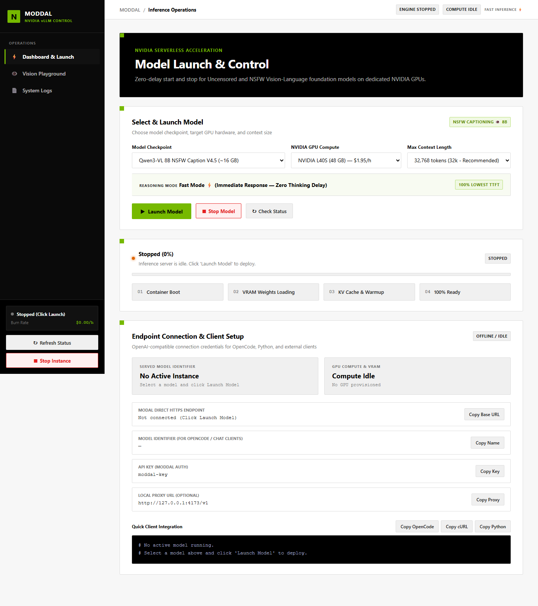The width and height of the screenshot is (538, 606).
Task: Click the COMPUTE IDLE status badge
Action: [462, 9]
